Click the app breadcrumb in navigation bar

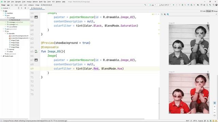click(8, 5)
